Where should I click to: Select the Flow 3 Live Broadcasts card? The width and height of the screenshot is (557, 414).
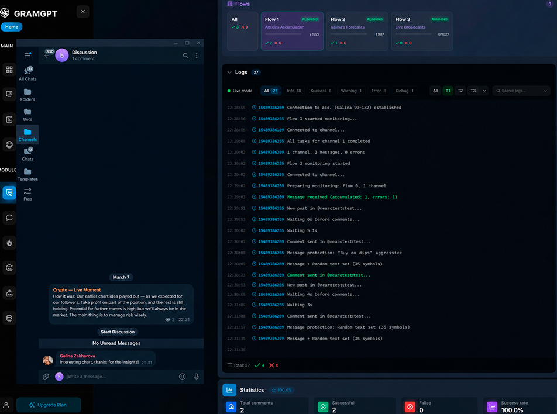(422, 31)
